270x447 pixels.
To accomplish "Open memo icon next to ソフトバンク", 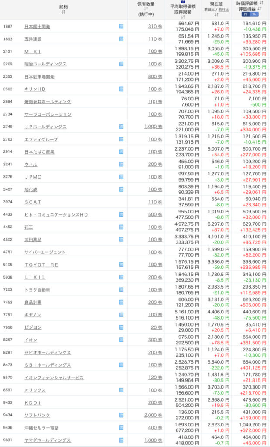I will tap(121, 415).
